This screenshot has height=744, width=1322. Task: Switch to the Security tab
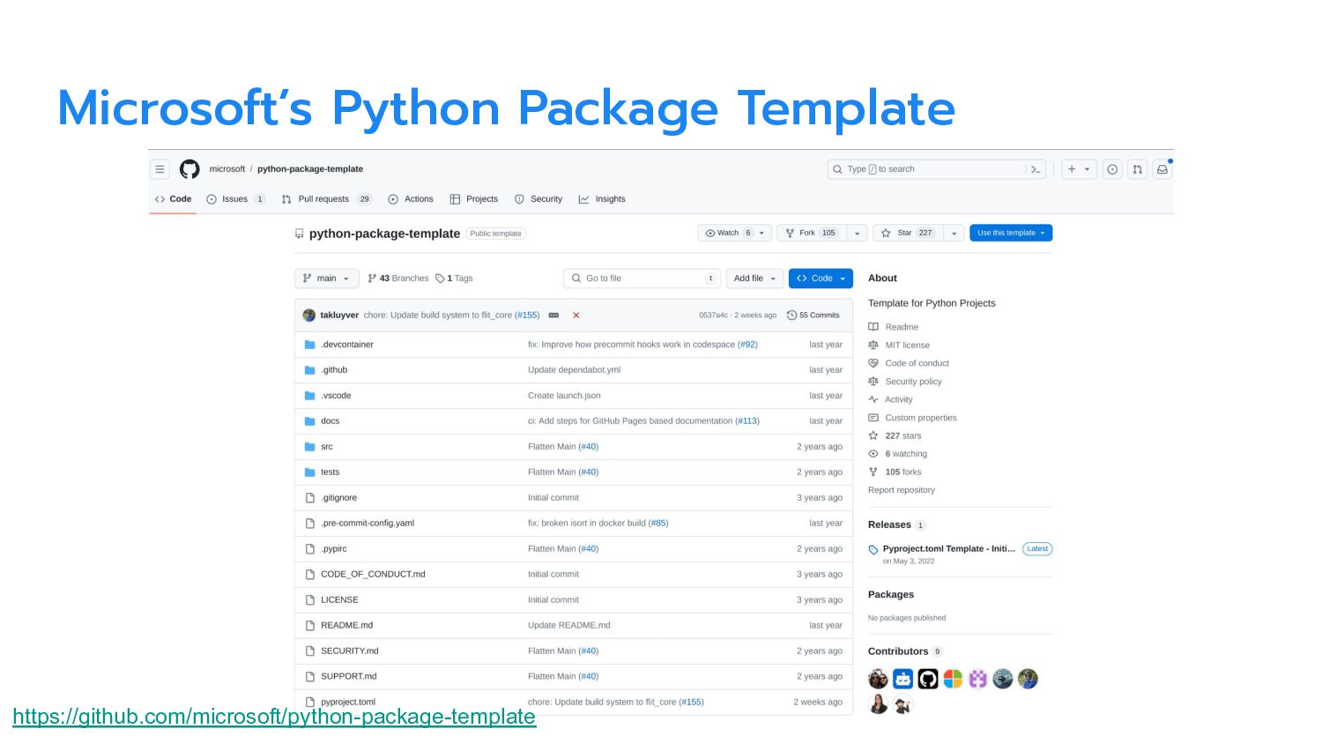(x=538, y=199)
